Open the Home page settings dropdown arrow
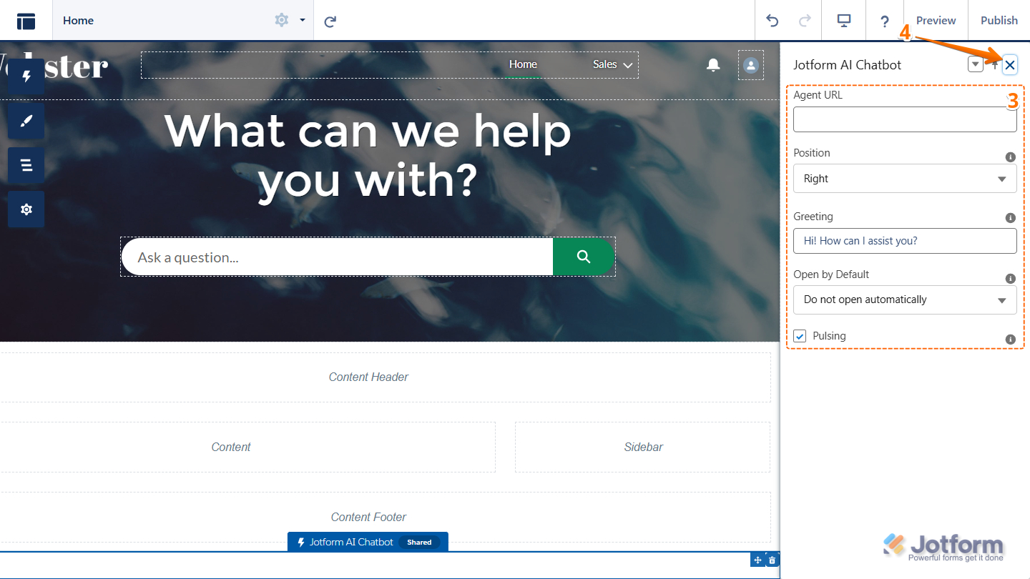Image resolution: width=1030 pixels, height=579 pixels. (x=303, y=21)
